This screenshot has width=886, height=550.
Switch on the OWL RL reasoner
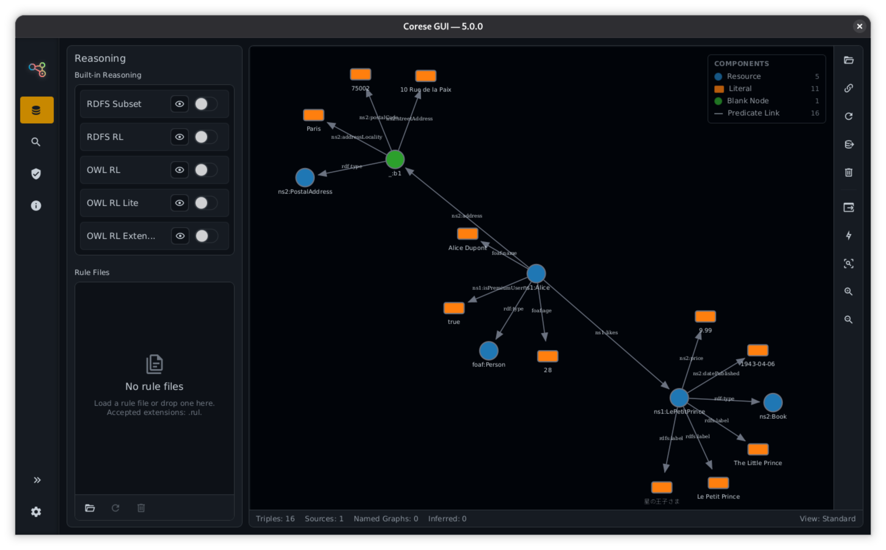pyautogui.click(x=206, y=170)
